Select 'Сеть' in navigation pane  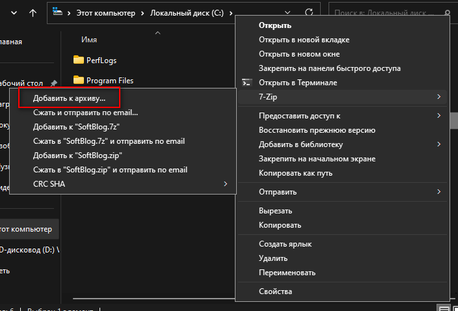tap(5, 271)
